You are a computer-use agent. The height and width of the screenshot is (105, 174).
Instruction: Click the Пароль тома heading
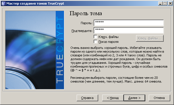coord(86,14)
